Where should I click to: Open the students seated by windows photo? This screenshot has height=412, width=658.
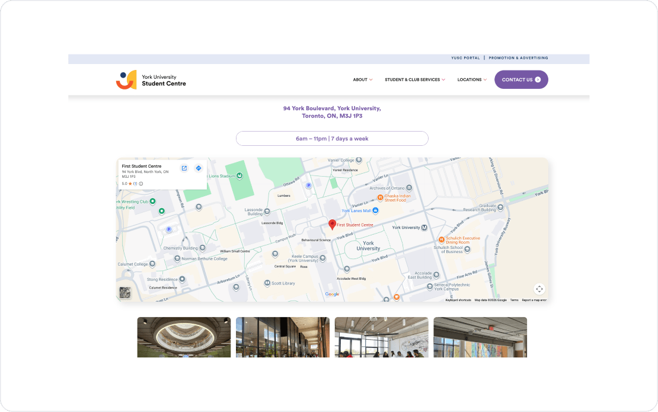pyautogui.click(x=381, y=337)
